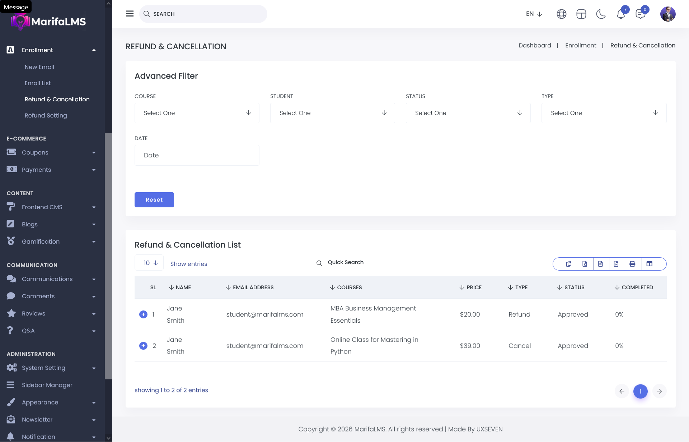Open the Course filter dropdown
Screen dimensions: 689x442
[x=197, y=113]
